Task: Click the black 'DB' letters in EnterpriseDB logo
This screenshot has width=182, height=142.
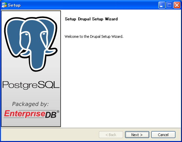Action: [x=51, y=115]
